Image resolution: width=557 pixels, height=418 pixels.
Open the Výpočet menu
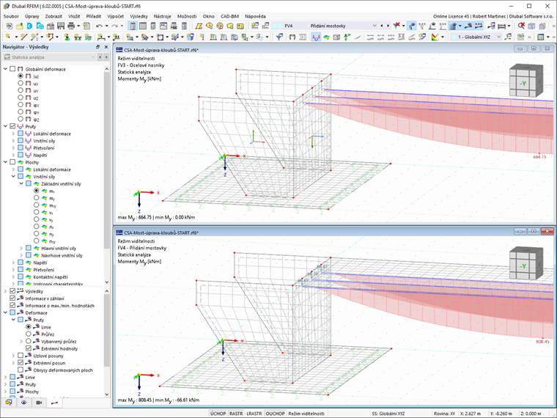tap(114, 15)
